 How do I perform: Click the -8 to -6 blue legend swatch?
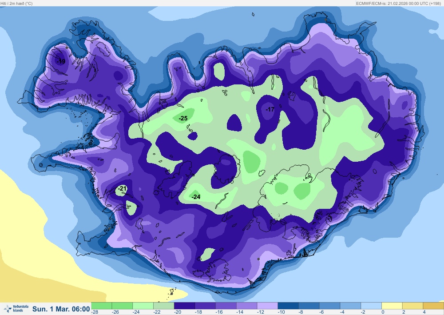[309, 306]
